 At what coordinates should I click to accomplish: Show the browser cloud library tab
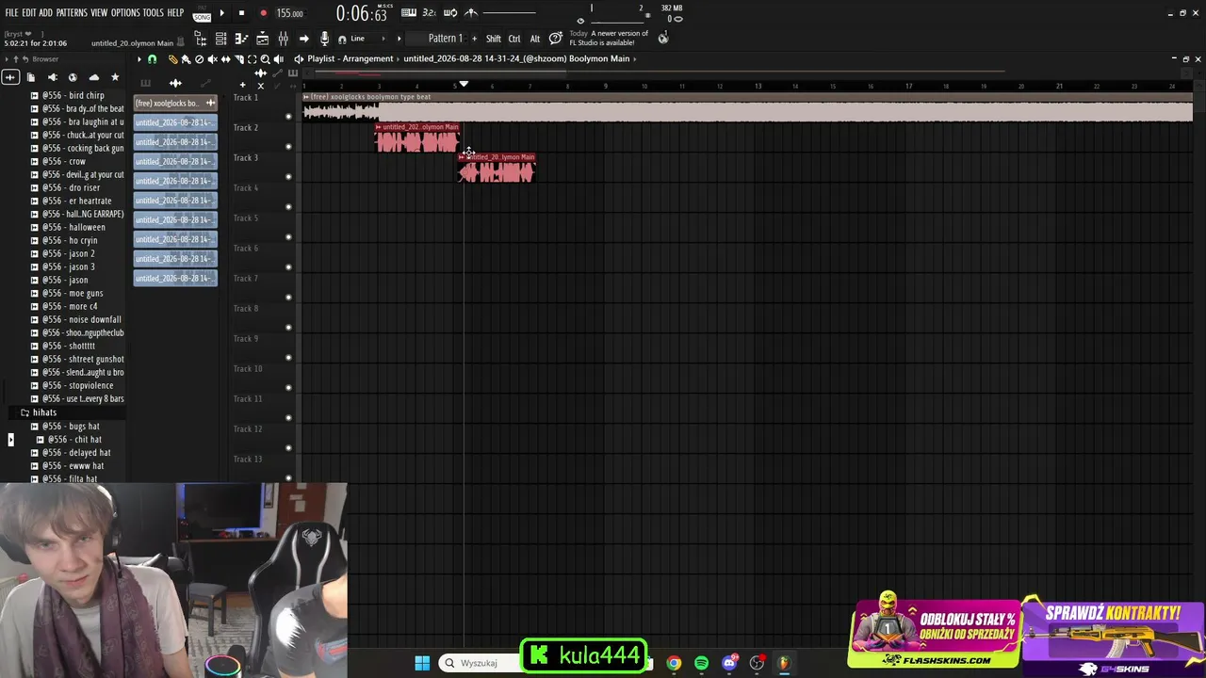coord(93,77)
